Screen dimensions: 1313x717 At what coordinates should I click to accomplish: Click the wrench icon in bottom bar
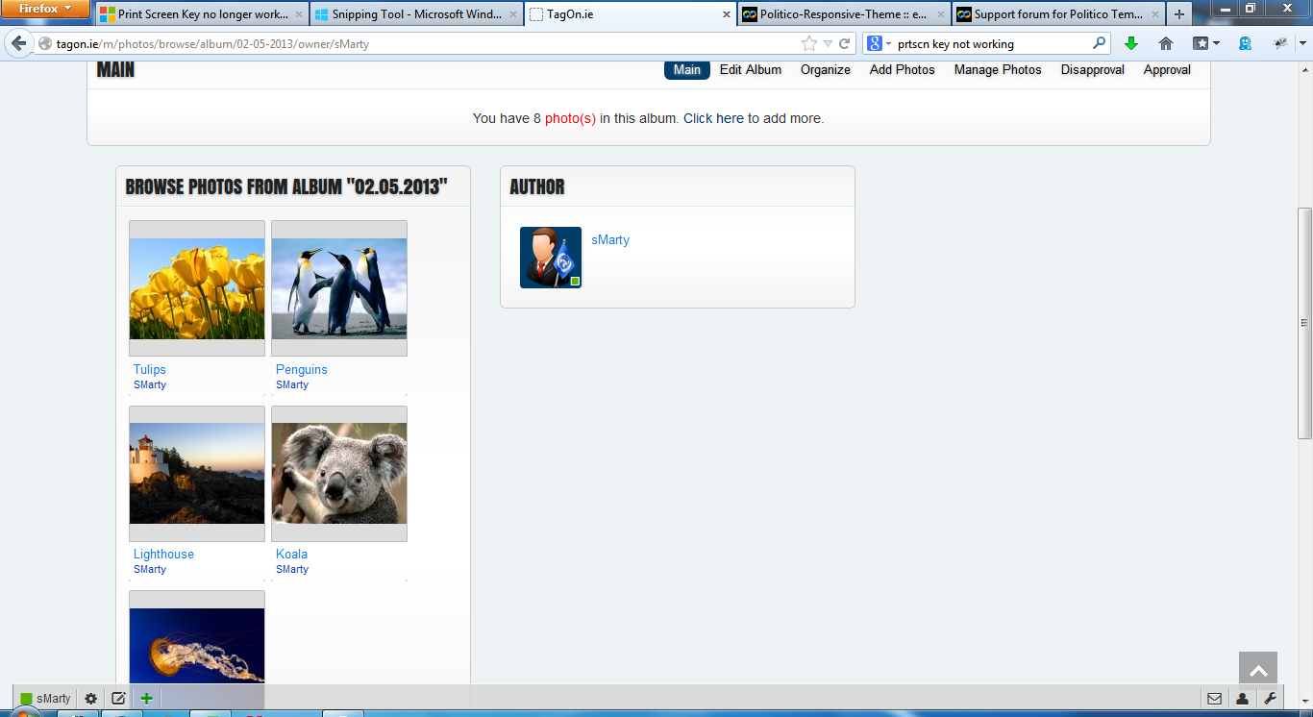pos(1269,699)
